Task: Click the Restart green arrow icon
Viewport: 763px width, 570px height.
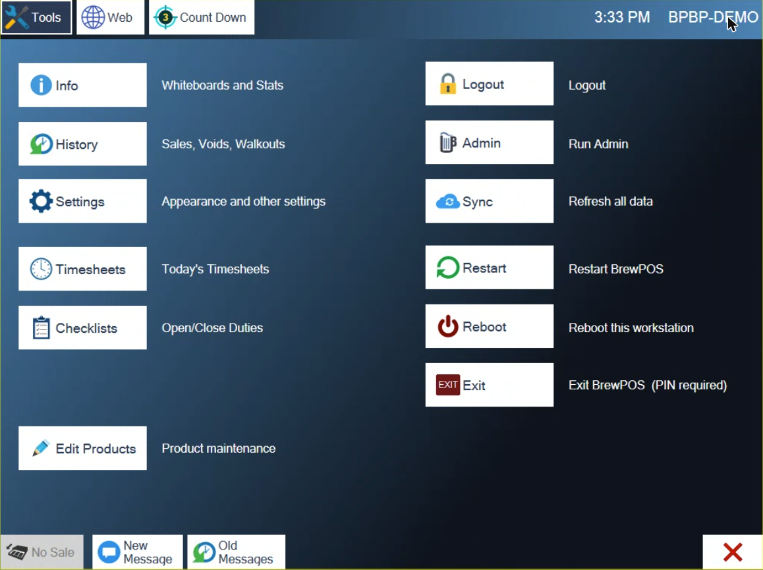Action: pos(447,268)
